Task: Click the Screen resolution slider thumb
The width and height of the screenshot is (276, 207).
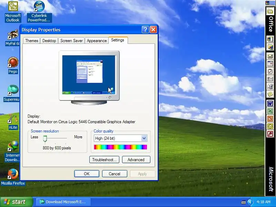Action: coord(45,139)
